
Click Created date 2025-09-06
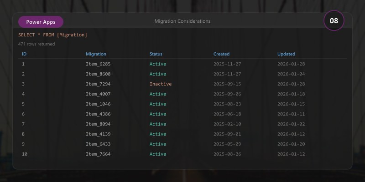[227, 94]
